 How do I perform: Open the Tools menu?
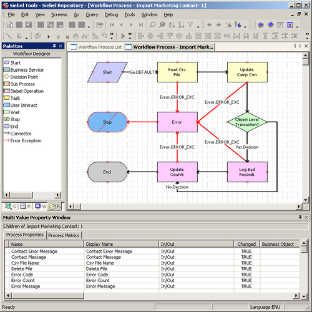pyautogui.click(x=130, y=14)
